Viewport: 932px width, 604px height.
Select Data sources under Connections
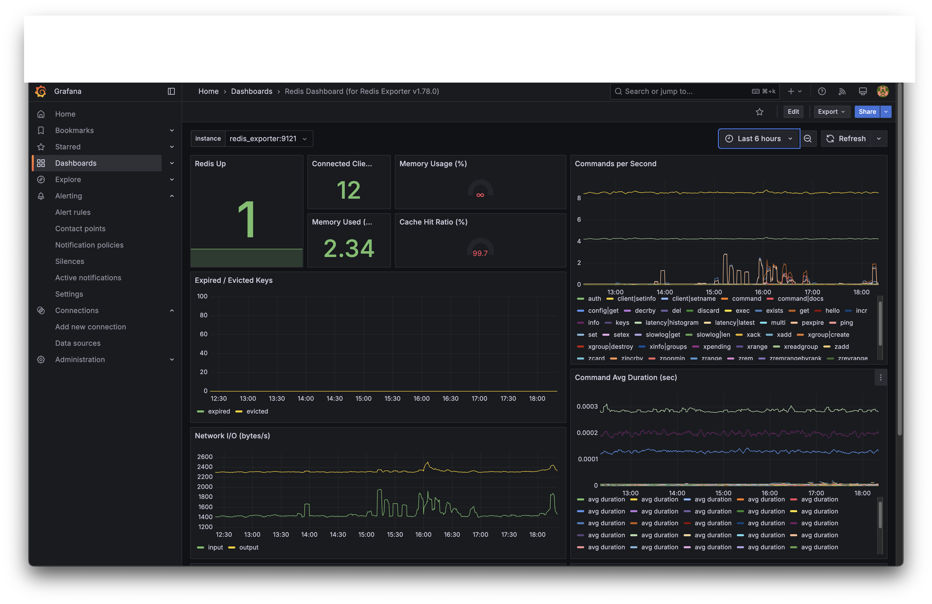77,343
